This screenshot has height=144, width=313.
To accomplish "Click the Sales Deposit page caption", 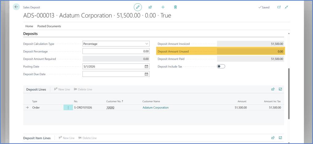I will (31, 7).
